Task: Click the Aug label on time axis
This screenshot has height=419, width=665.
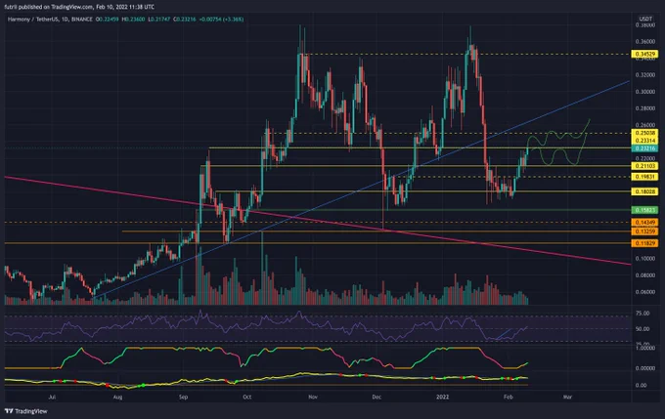Action: point(118,397)
